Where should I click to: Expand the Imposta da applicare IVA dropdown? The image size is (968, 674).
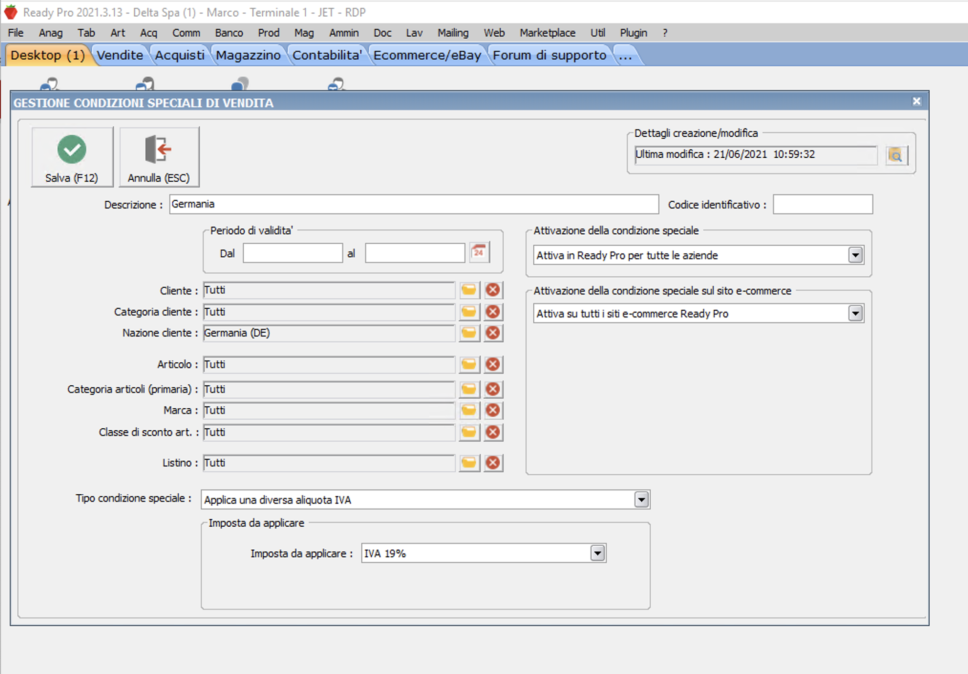pos(597,554)
